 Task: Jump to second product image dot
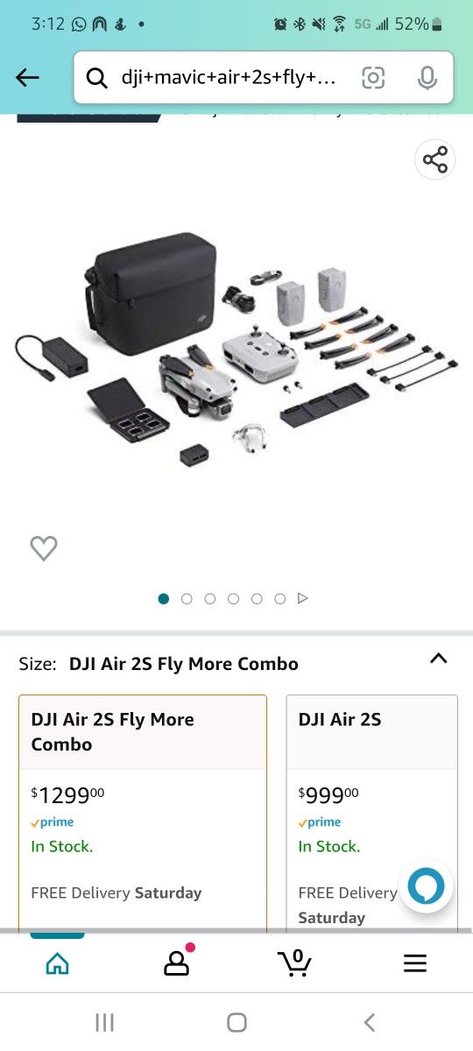[187, 599]
